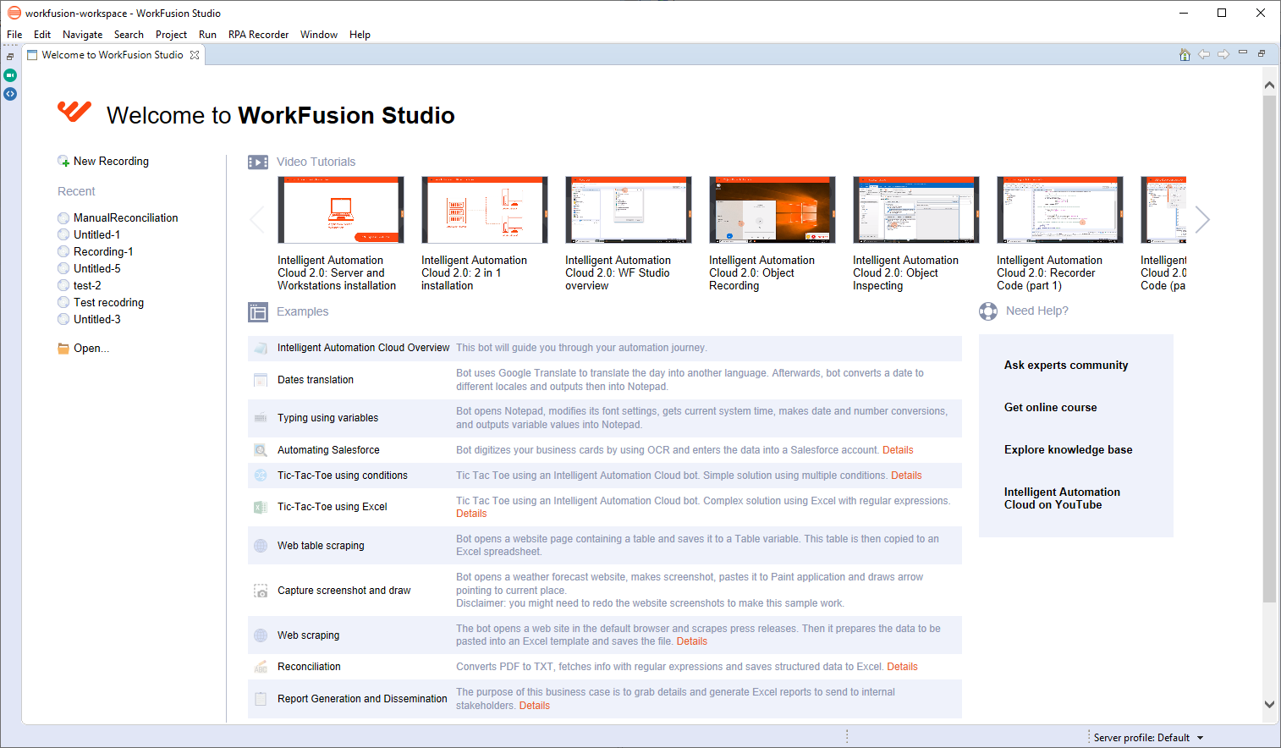Click the restore icon atop the left sidebar
Image resolution: width=1281 pixels, height=748 pixels.
tap(10, 57)
